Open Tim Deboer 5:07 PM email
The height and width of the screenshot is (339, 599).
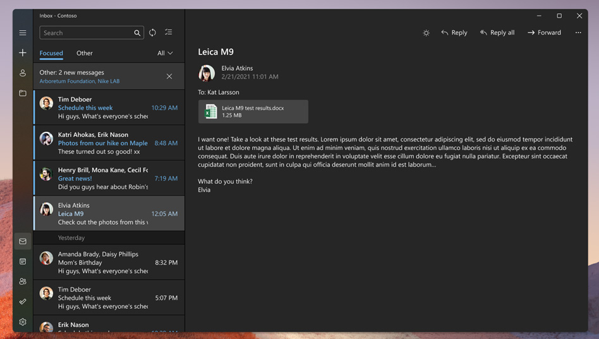click(x=109, y=298)
